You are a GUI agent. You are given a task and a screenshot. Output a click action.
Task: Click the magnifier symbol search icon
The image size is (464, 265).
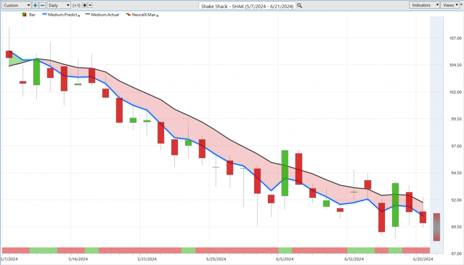click(300, 5)
